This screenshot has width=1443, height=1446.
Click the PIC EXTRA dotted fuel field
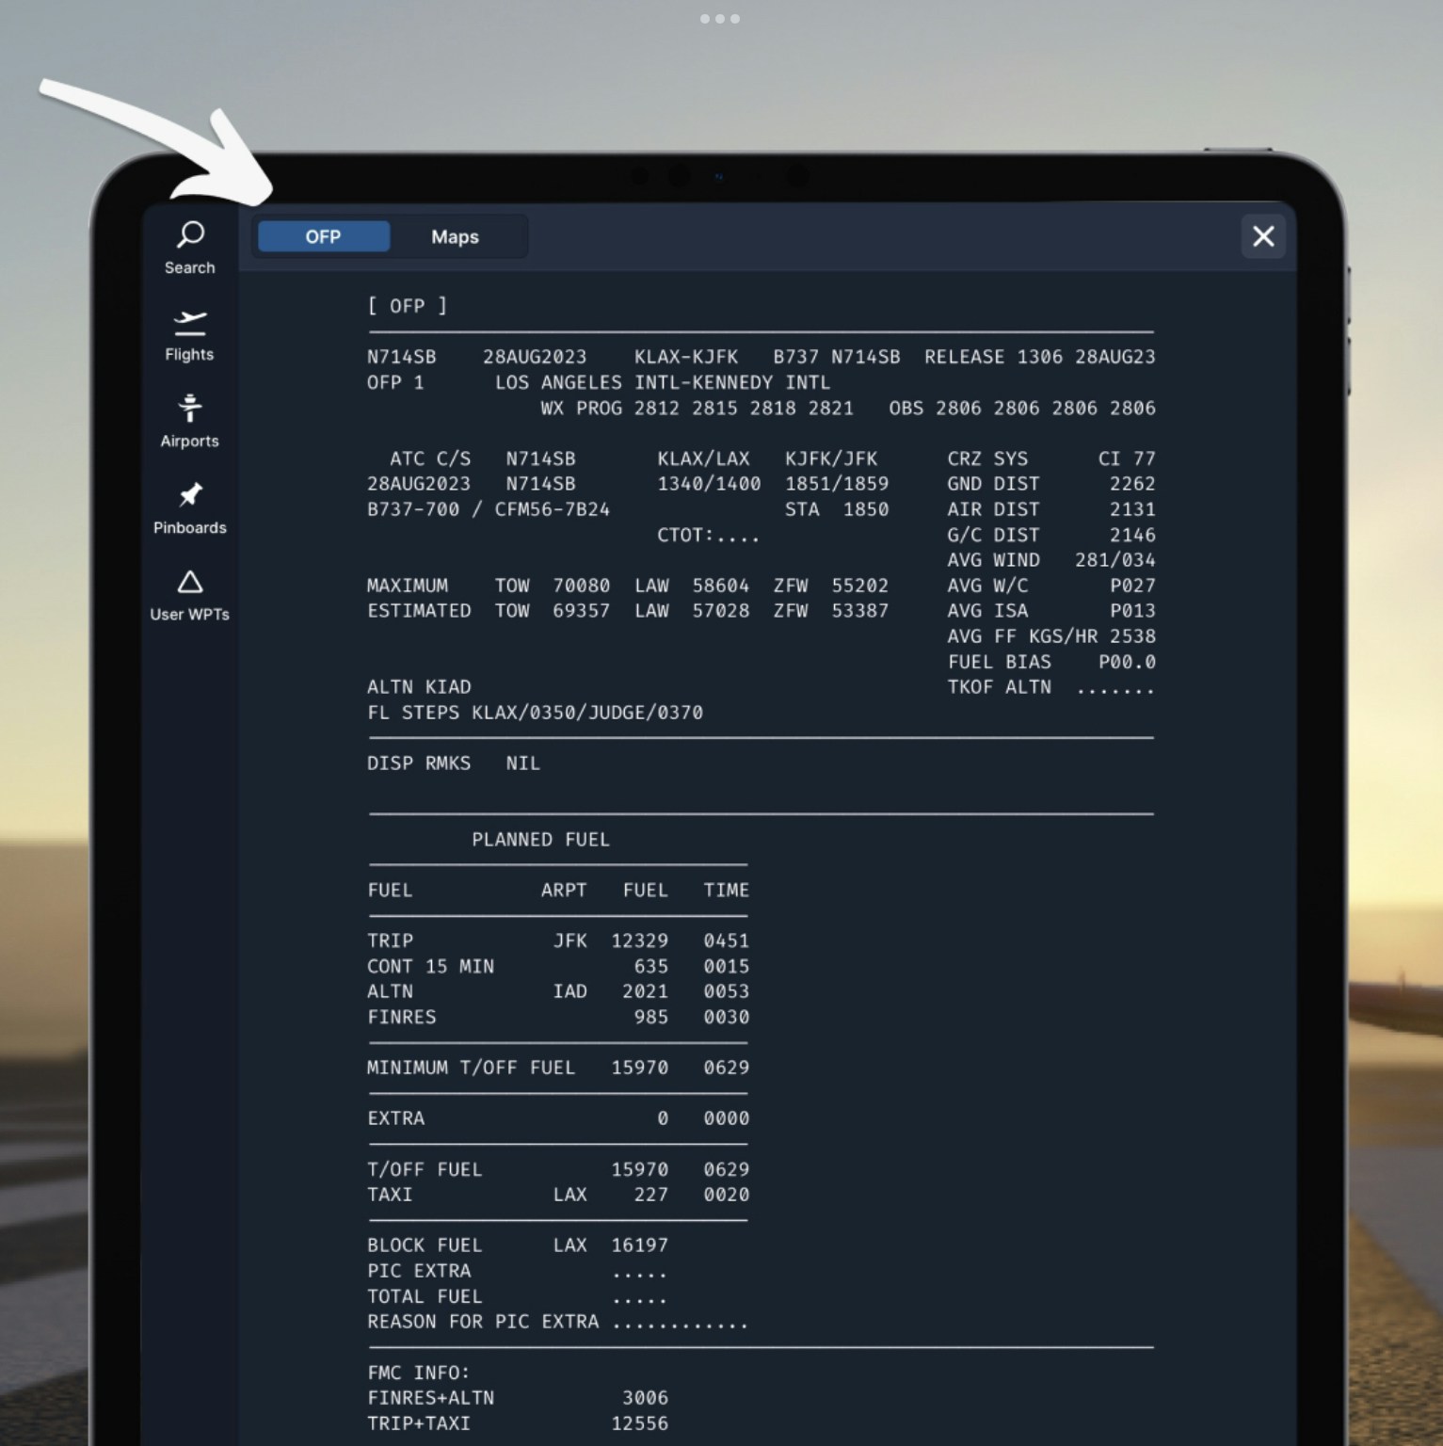[639, 1272]
